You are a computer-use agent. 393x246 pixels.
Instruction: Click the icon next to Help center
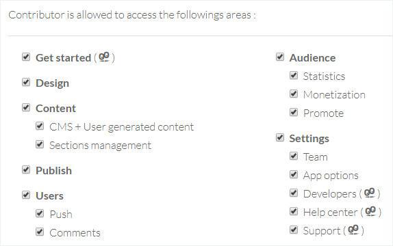(370, 212)
